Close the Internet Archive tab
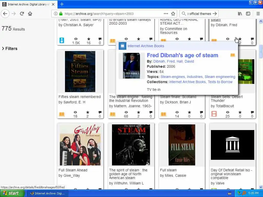Screen dimensions: 263x197 pyautogui.click(x=53, y=4)
